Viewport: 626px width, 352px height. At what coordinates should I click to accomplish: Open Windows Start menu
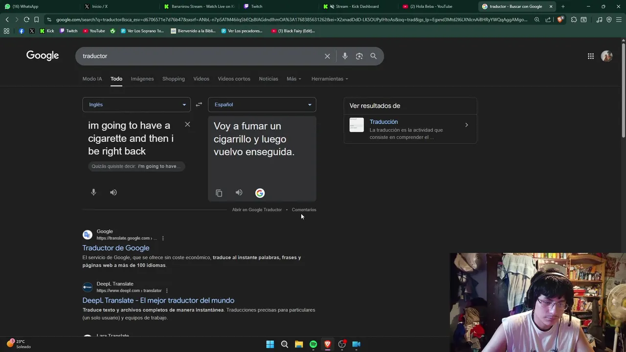point(270,344)
